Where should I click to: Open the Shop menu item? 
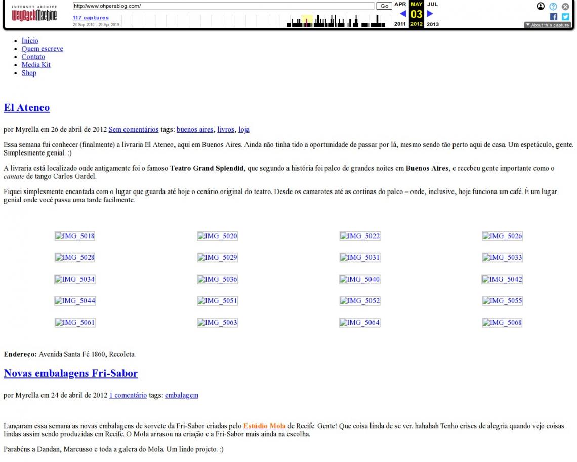(29, 73)
